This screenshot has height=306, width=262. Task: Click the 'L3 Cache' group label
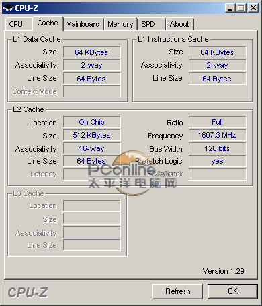click(28, 193)
